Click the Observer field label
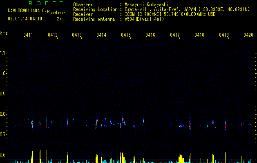The image size is (257, 163). pos(83,4)
